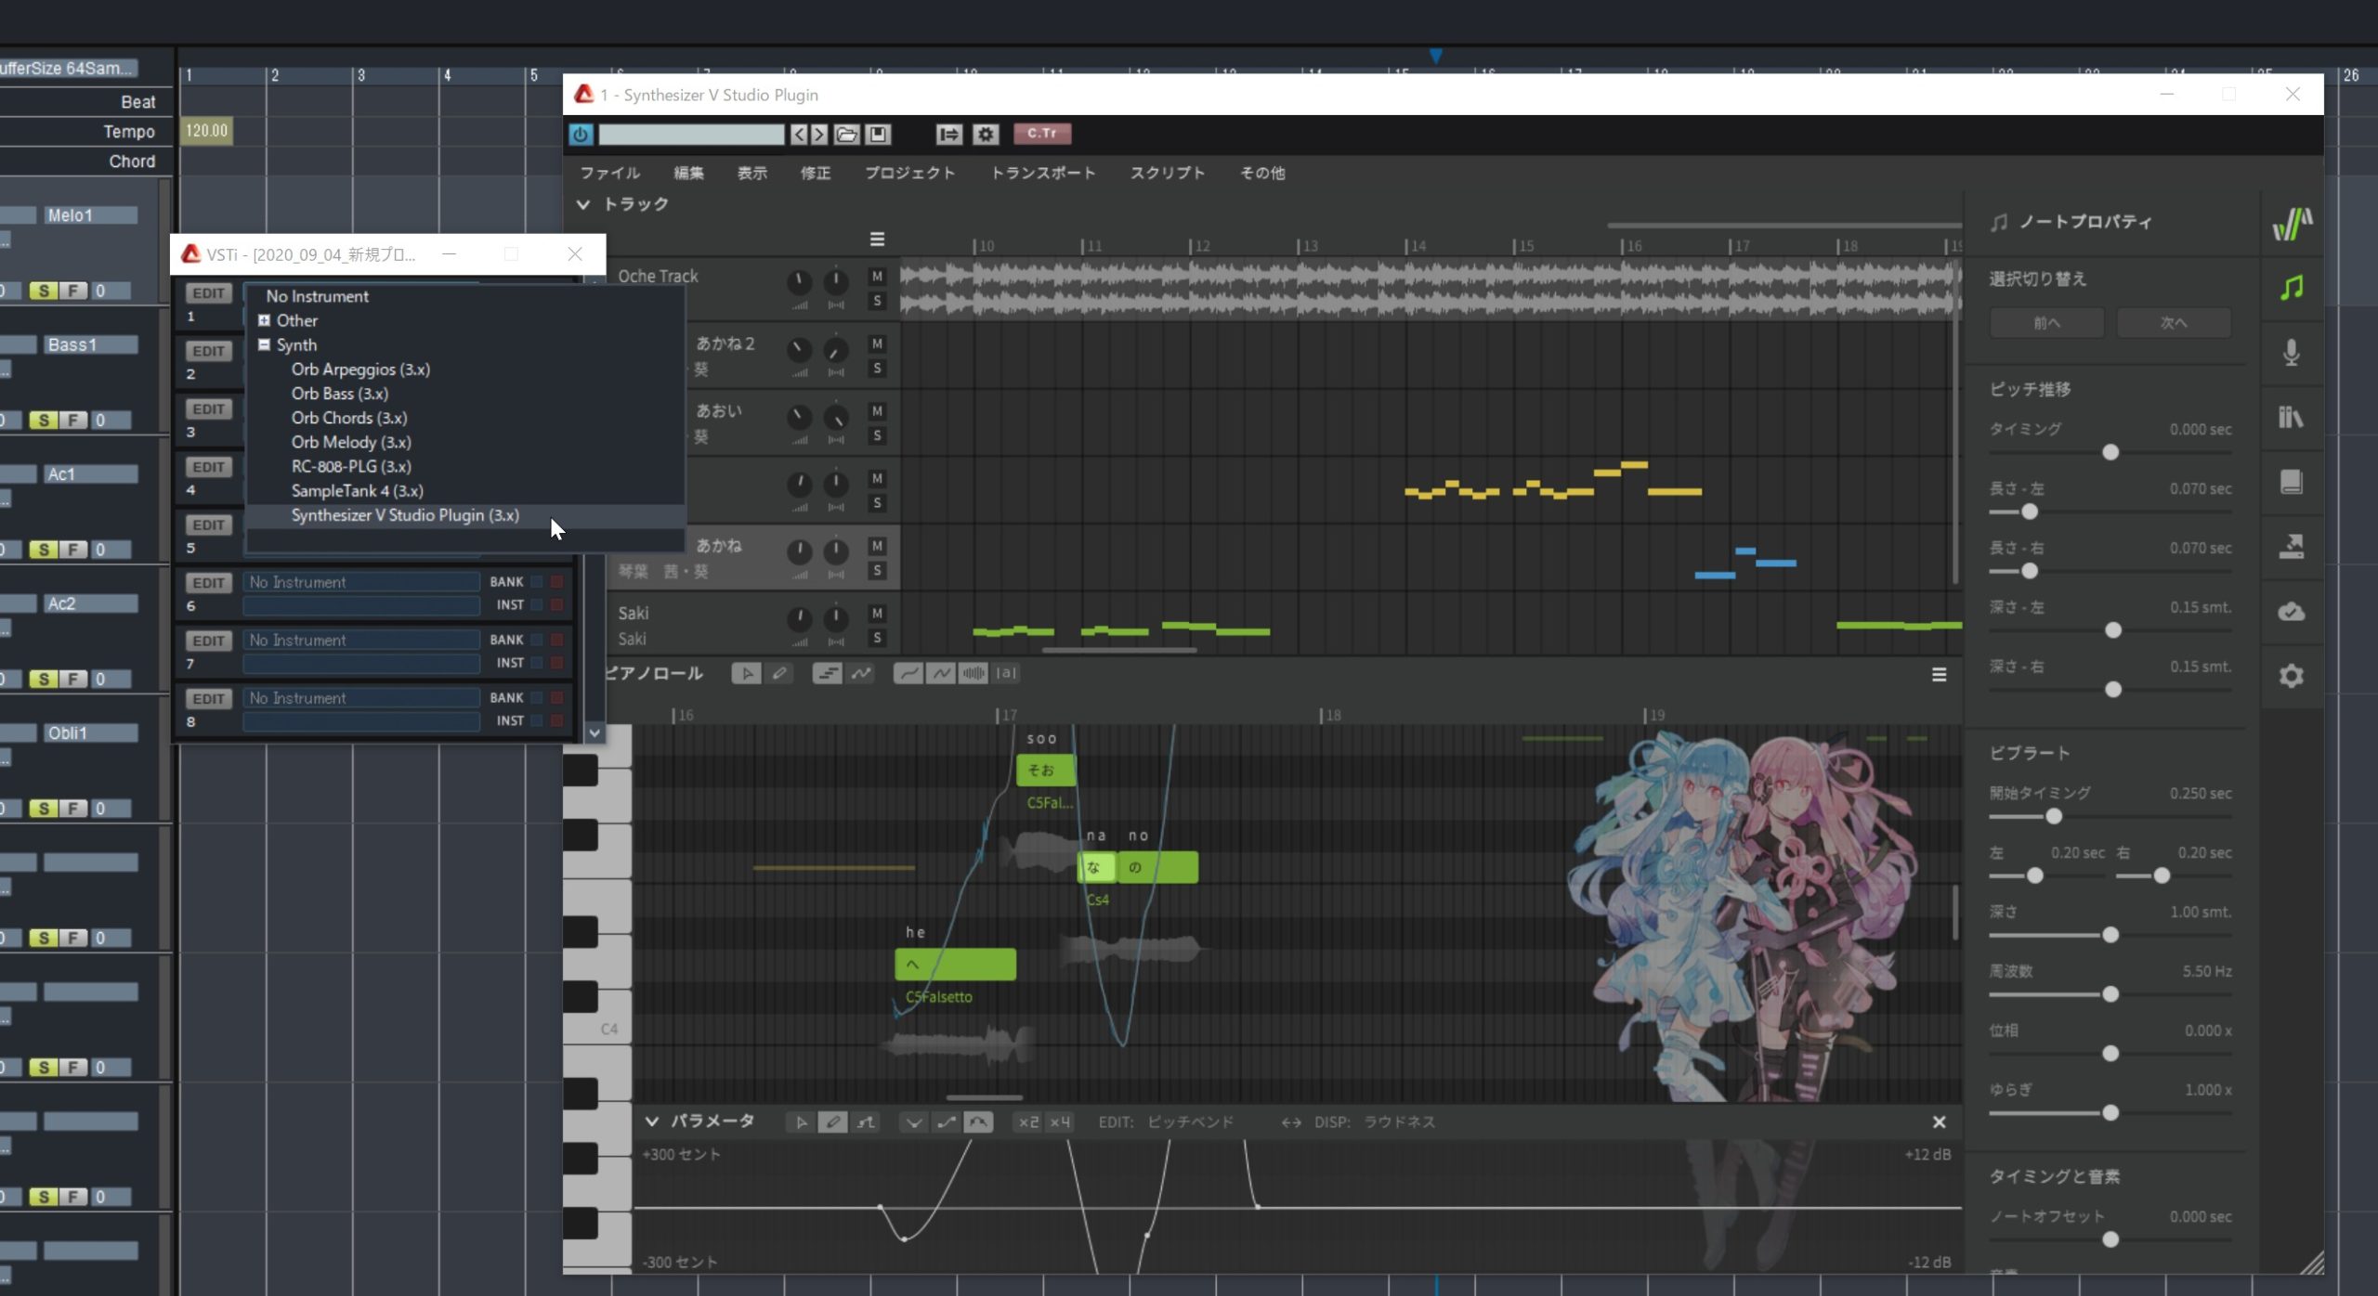Open the folder icon to load a preset
Screen dimensions: 2378x1296
tap(846, 135)
